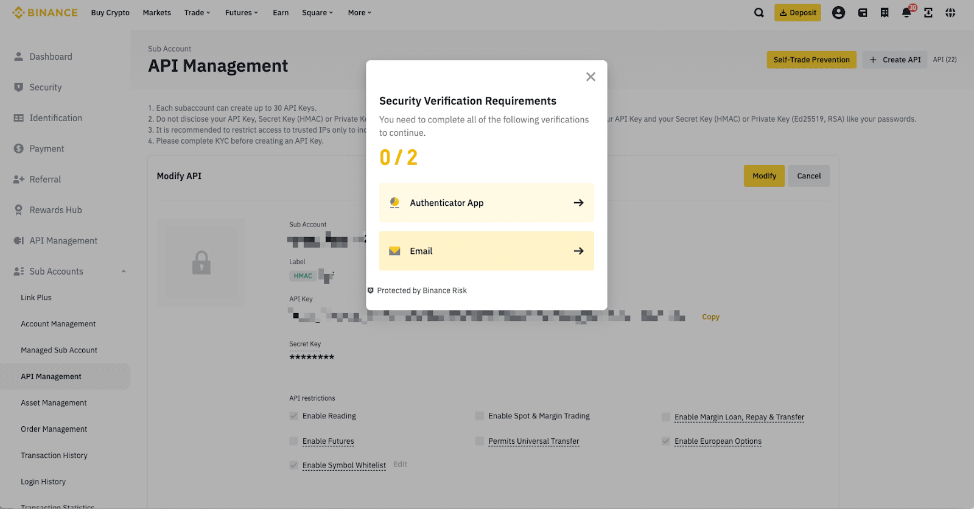Toggle Enable European Options checkbox
This screenshot has height=509, width=974.
point(666,441)
